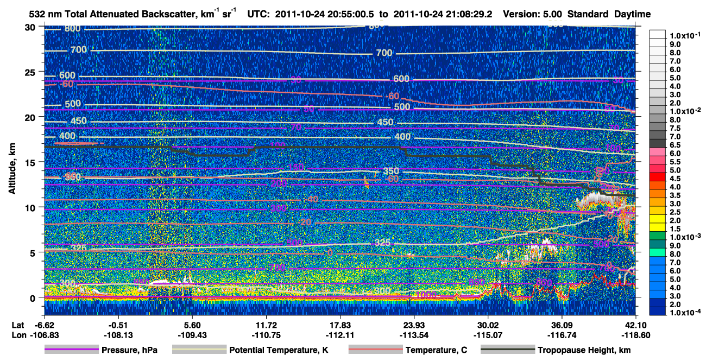Click latitude value '17.83'

tap(340, 326)
